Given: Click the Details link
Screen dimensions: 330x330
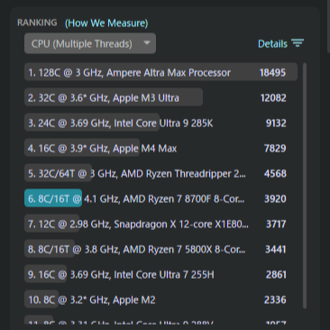Looking at the screenshot, I should pos(272,44).
